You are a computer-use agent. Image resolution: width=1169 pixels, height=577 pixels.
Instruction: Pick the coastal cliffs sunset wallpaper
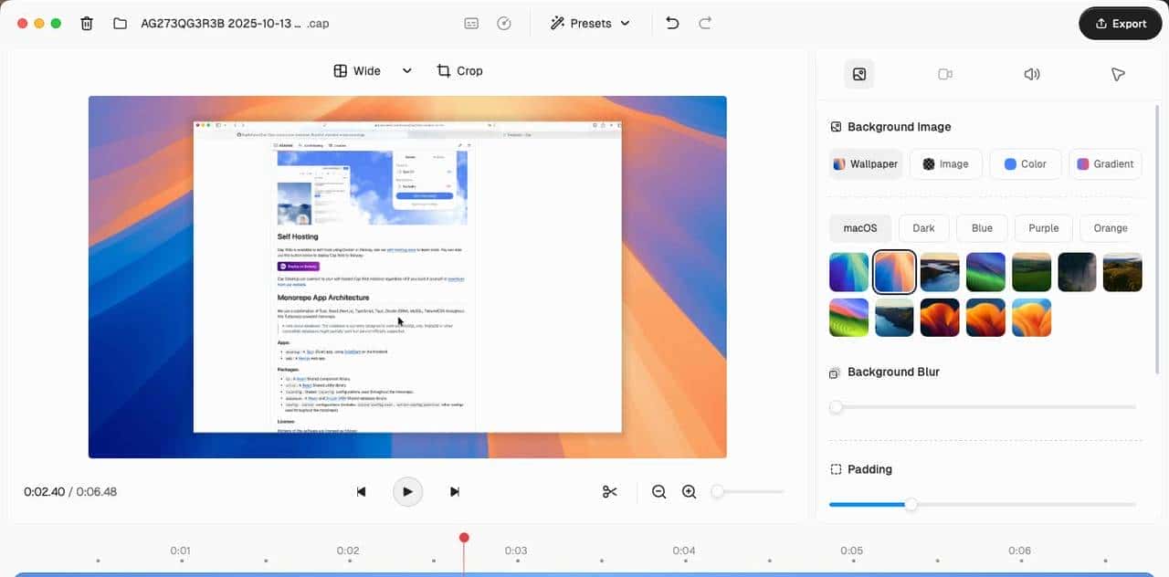940,272
